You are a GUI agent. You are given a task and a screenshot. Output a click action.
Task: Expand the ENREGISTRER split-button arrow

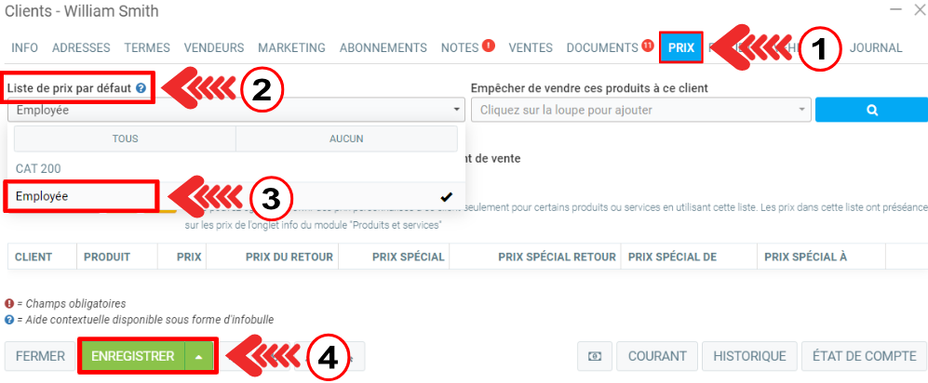[199, 356]
